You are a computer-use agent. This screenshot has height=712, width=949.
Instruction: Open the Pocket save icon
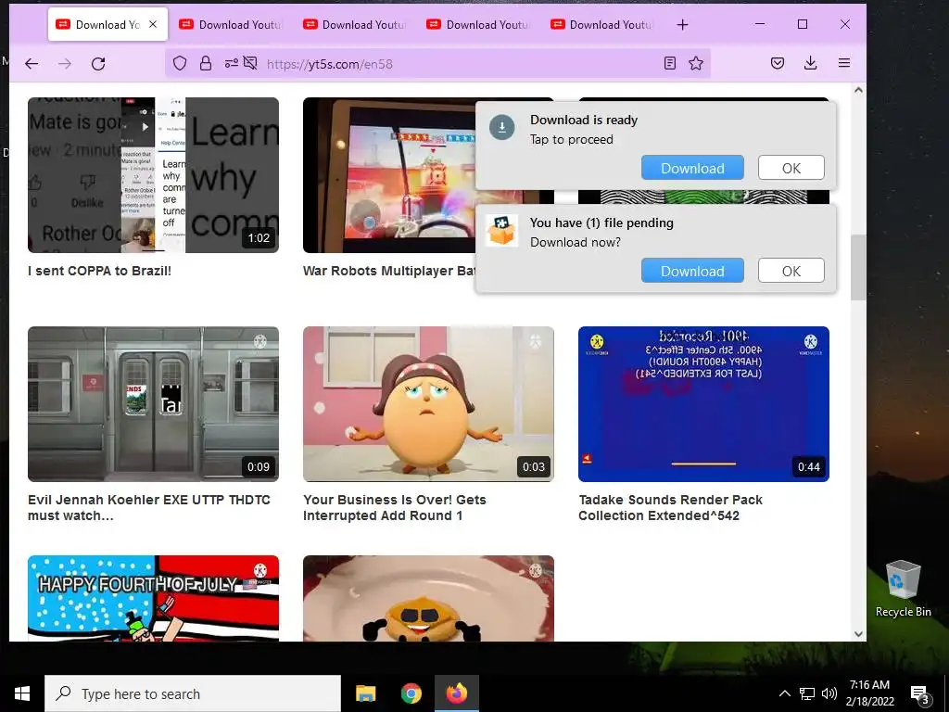778,63
